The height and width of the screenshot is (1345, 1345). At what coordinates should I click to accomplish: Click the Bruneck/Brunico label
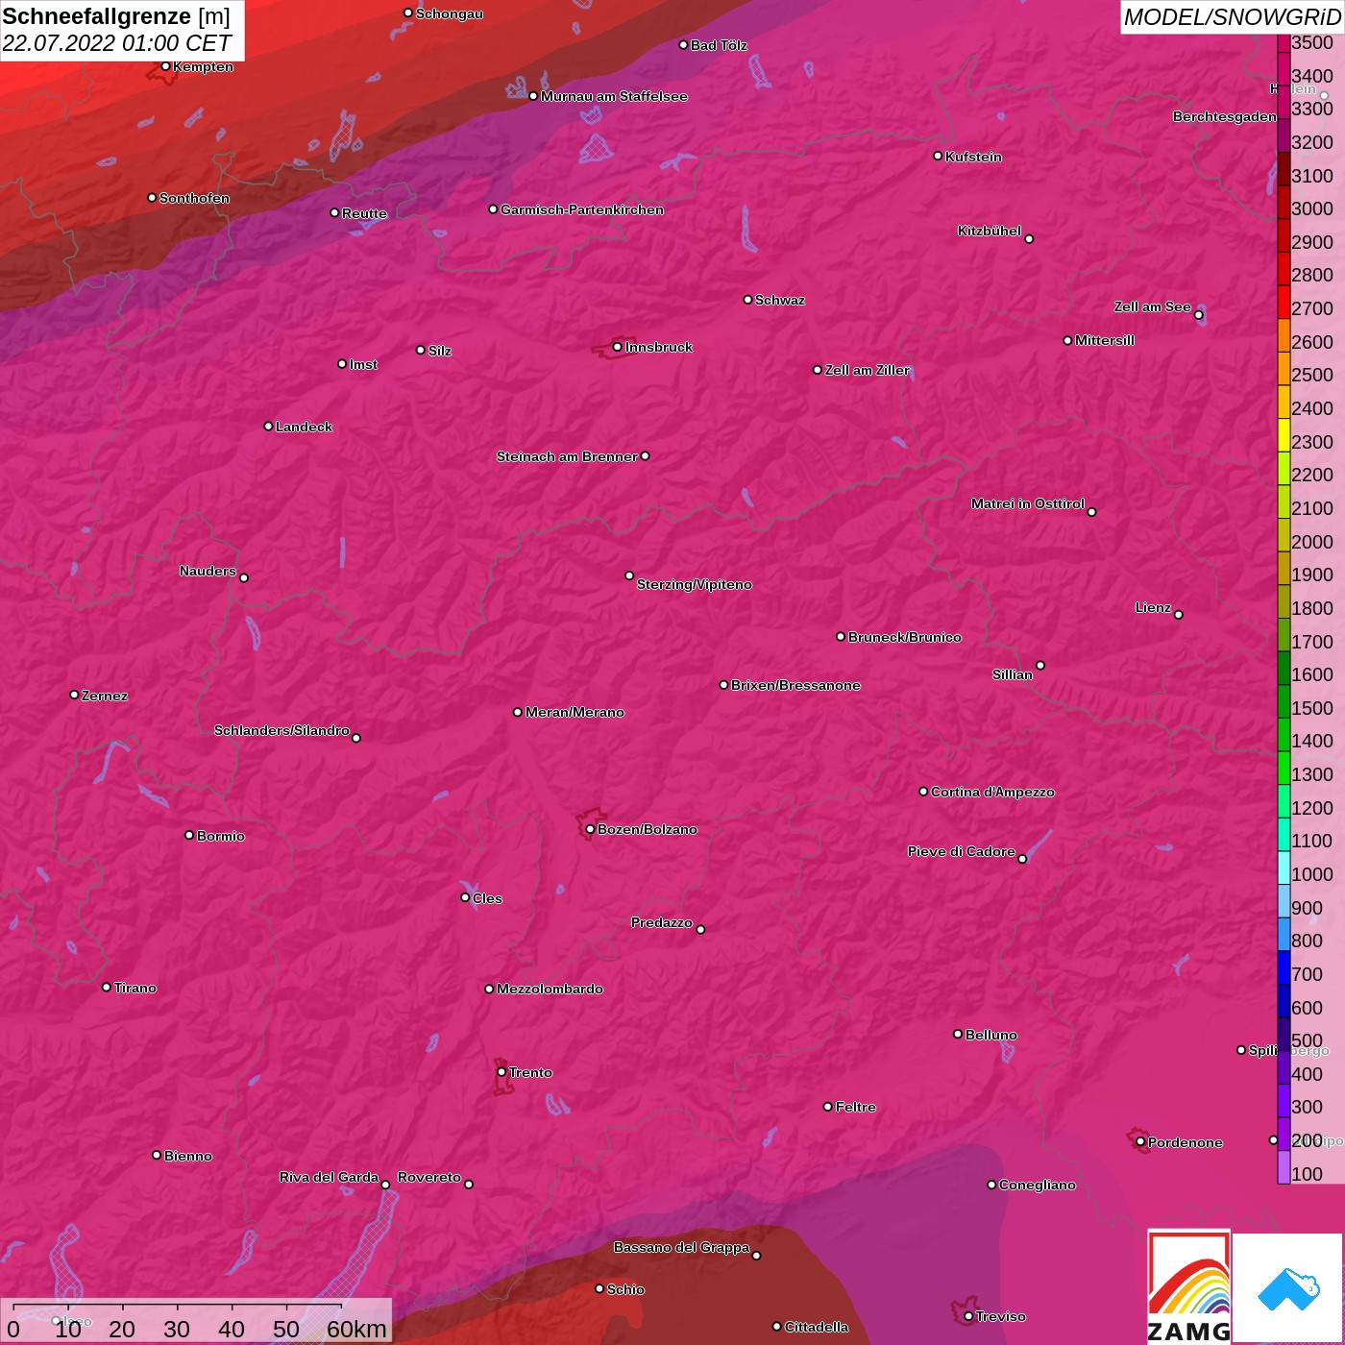(x=905, y=637)
